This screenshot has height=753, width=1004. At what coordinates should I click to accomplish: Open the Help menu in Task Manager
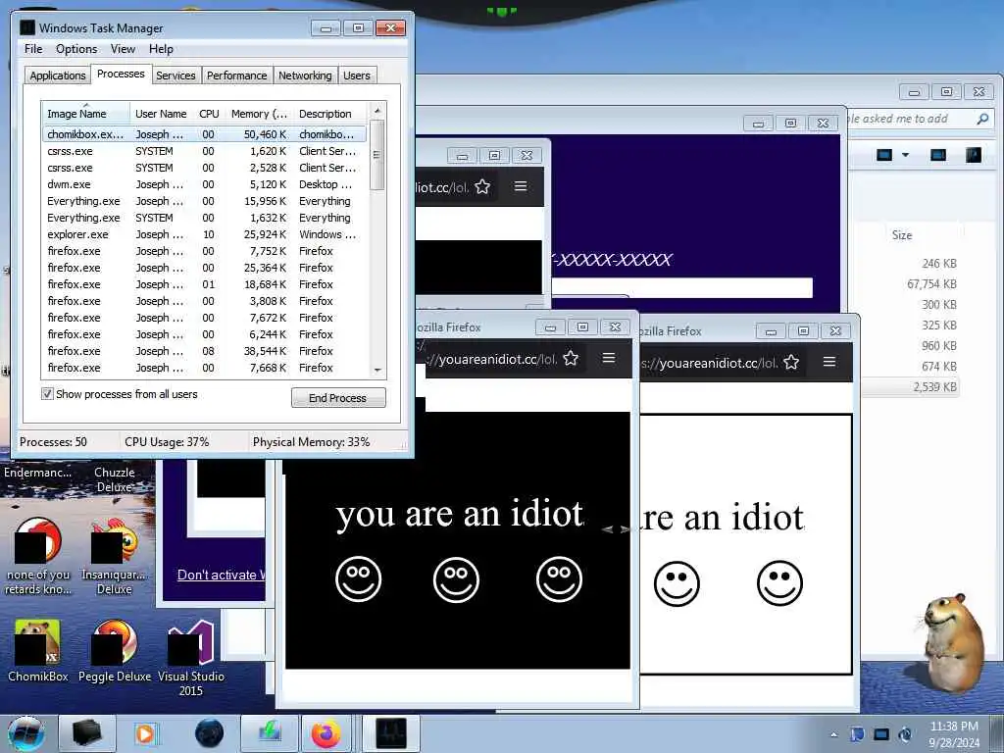coord(161,49)
